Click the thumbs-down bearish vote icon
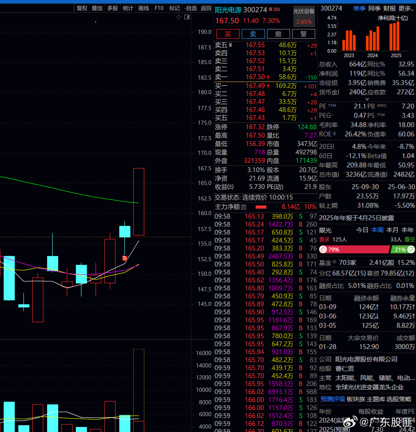The image size is (416, 432). [411, 250]
